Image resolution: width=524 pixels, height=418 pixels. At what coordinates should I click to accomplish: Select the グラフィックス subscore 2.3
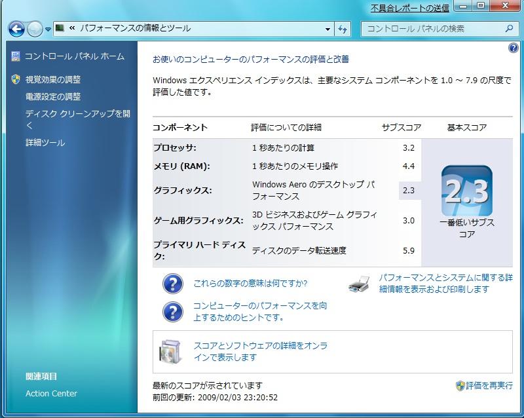click(x=408, y=190)
